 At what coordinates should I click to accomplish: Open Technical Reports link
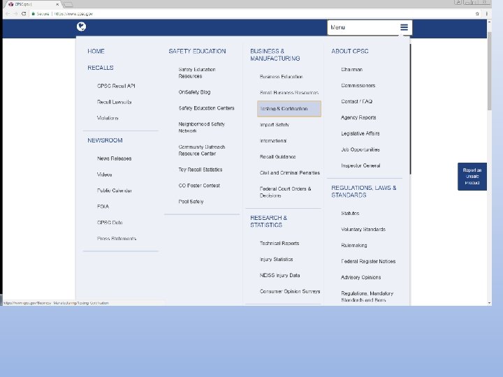coord(279,244)
